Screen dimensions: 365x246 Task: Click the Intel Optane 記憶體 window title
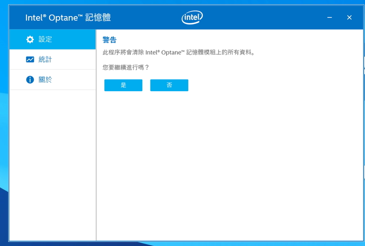pos(68,18)
